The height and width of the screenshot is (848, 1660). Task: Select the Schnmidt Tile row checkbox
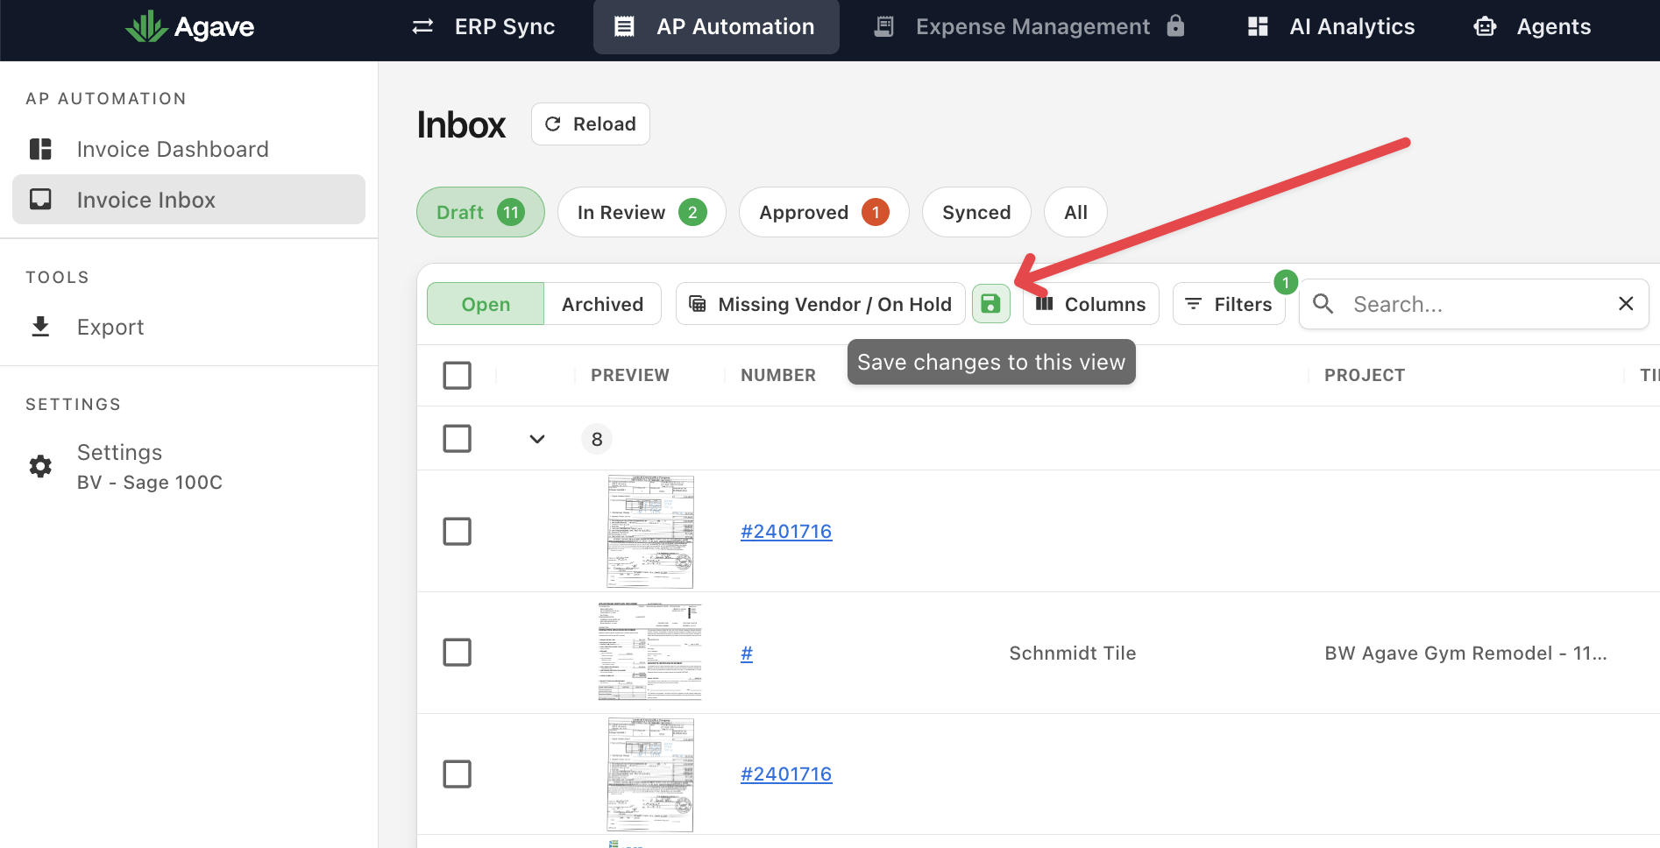coord(458,652)
